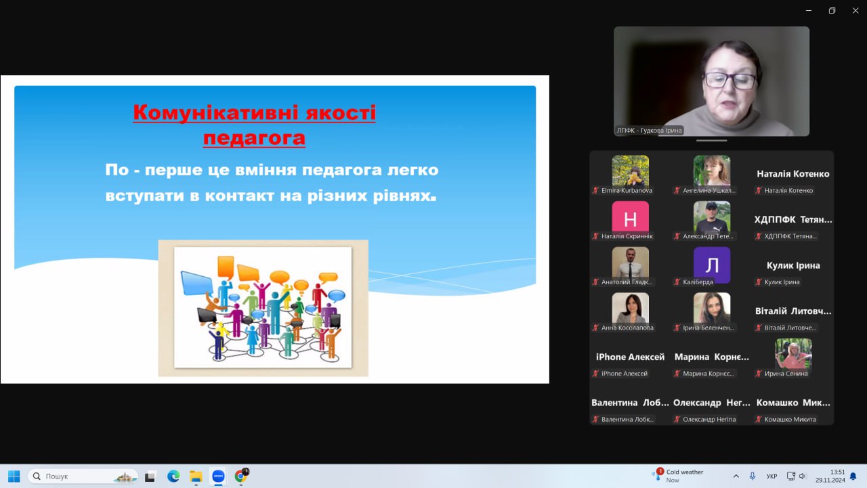The image size is (867, 488).
Task: Click muted mic icon beside Олександр Негіпа label
Action: (x=677, y=420)
